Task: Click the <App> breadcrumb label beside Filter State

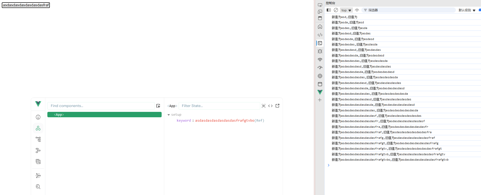Action: coord(172,106)
